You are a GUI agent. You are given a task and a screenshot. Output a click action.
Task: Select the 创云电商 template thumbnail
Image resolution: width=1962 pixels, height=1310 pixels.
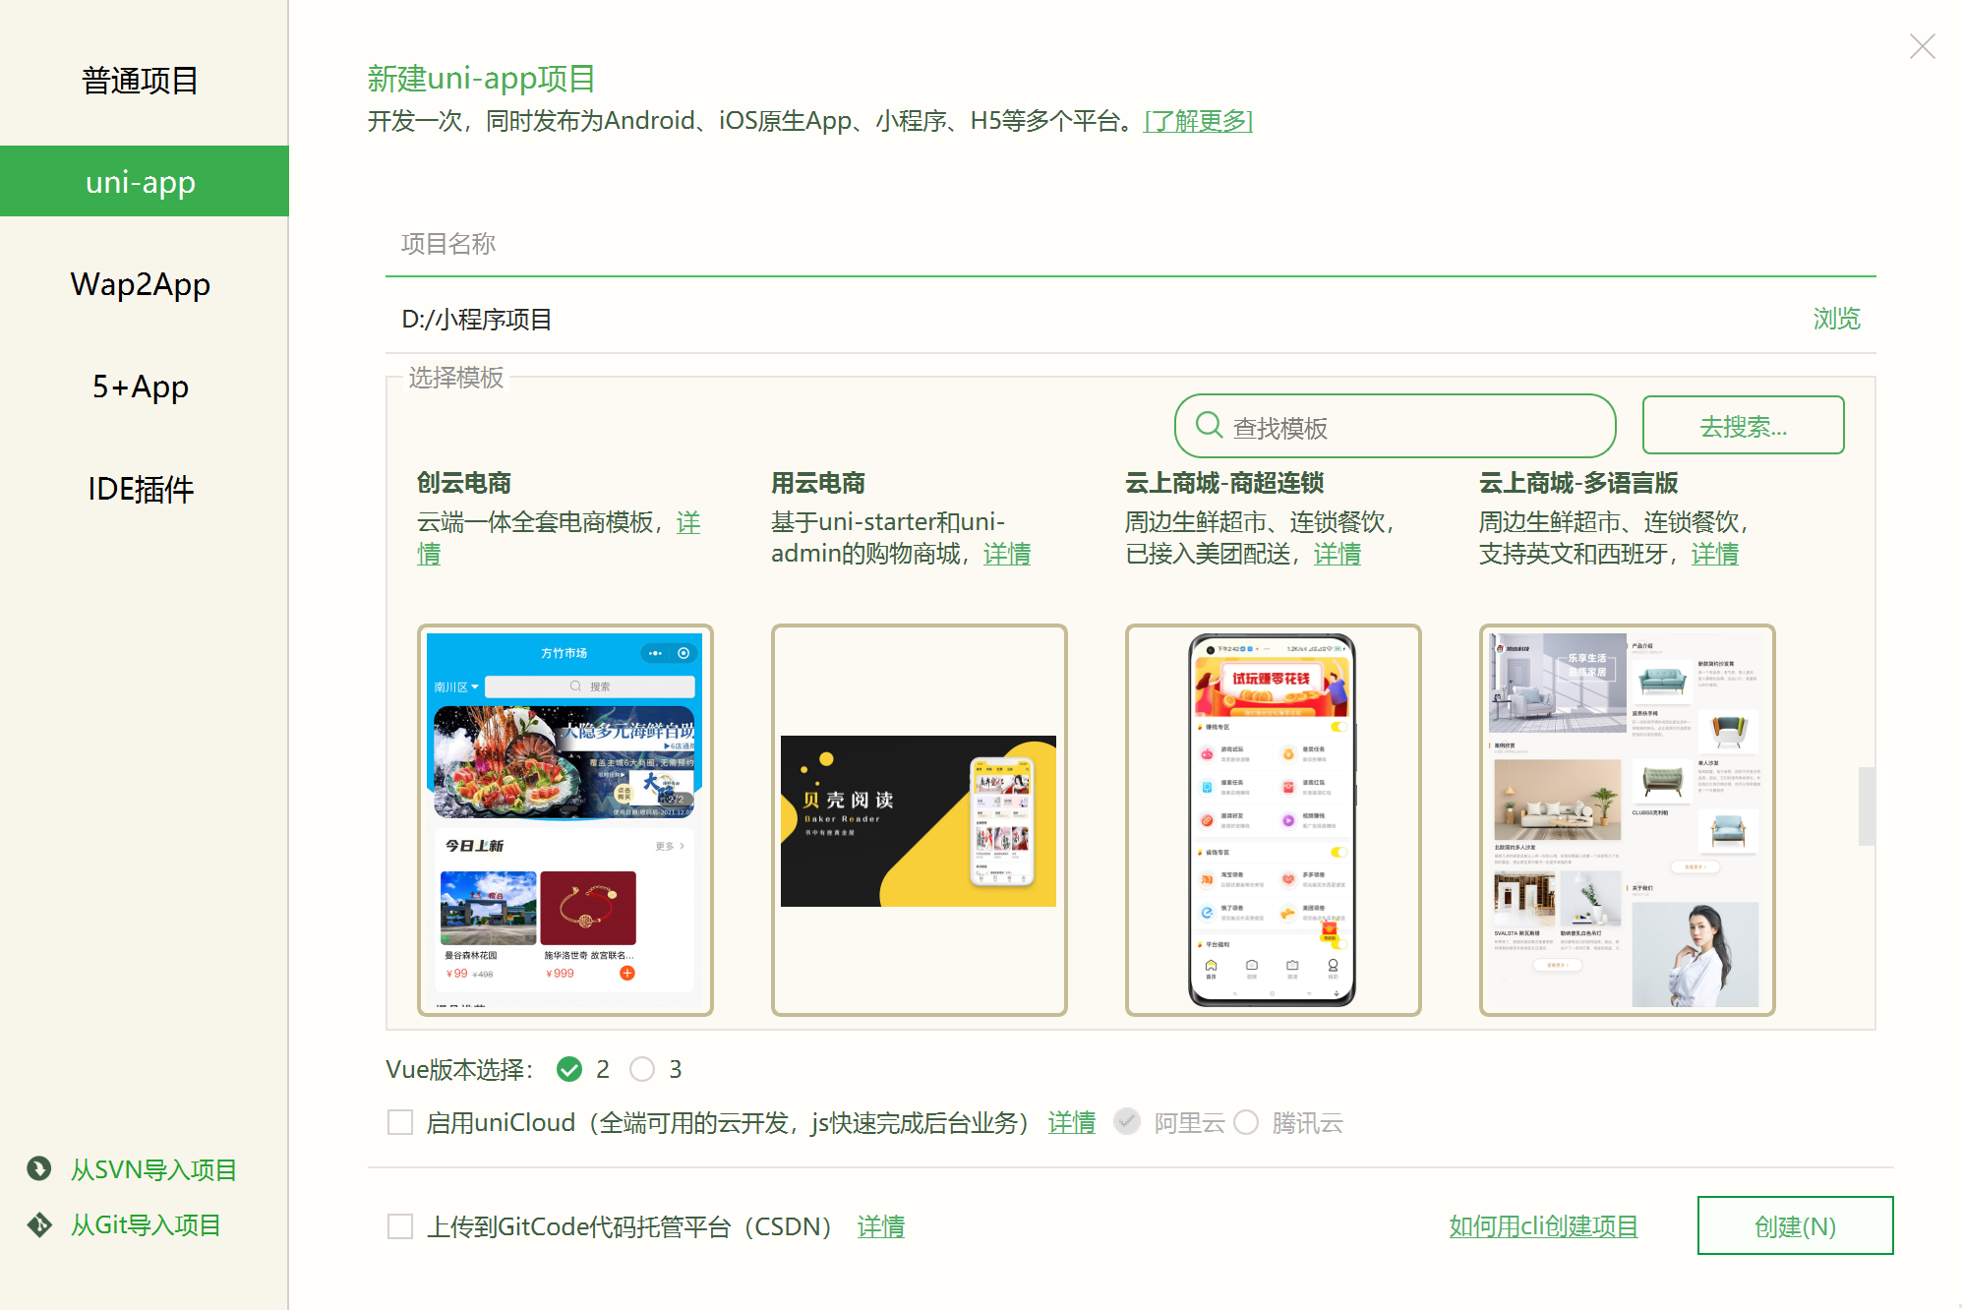pyautogui.click(x=565, y=819)
